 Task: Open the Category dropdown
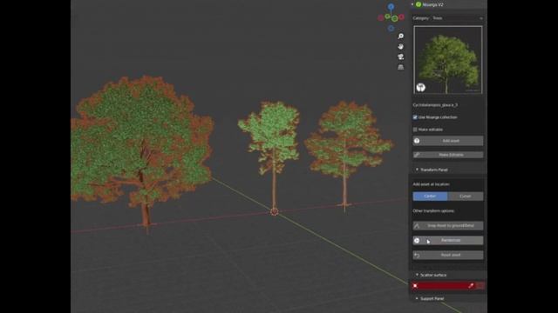457,18
